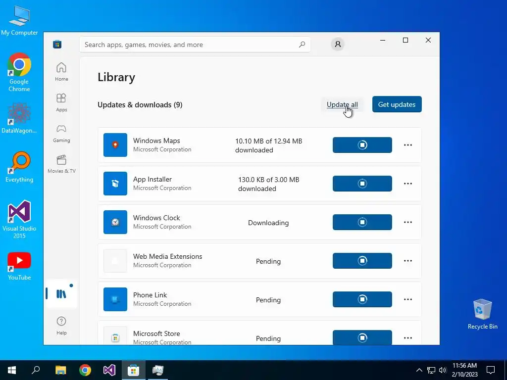Stop the Windows Clock download

coord(362,222)
